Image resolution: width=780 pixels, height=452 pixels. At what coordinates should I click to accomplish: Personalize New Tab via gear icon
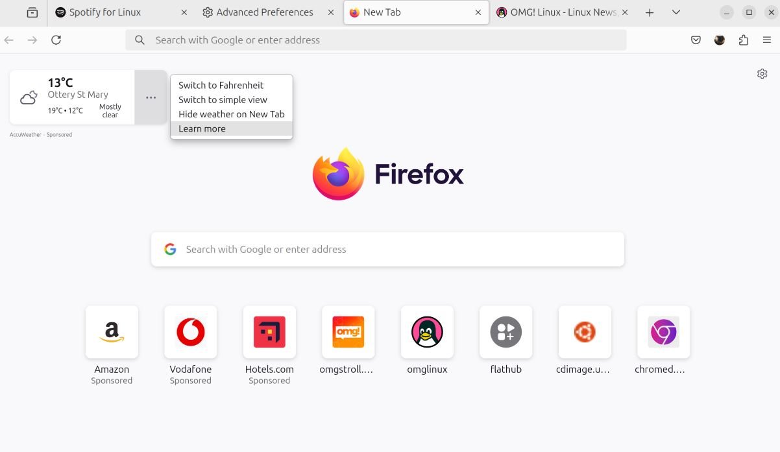[762, 74]
